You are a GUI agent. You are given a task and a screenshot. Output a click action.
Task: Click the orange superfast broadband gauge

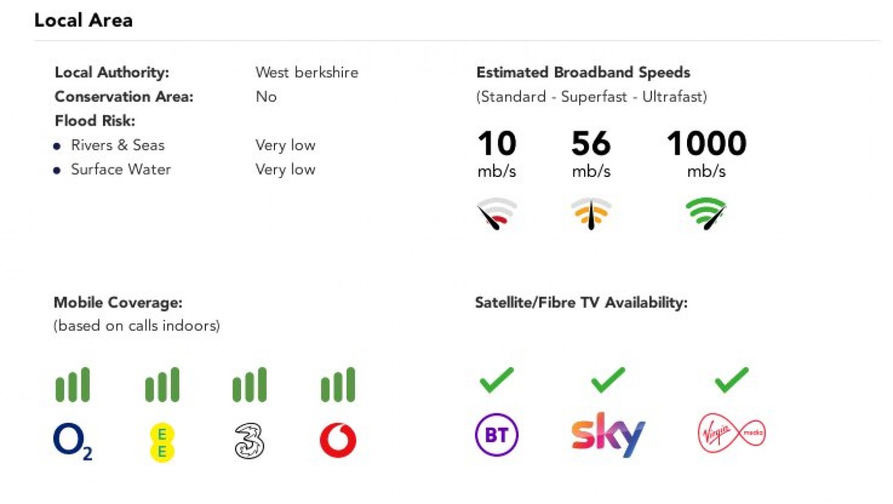(591, 213)
